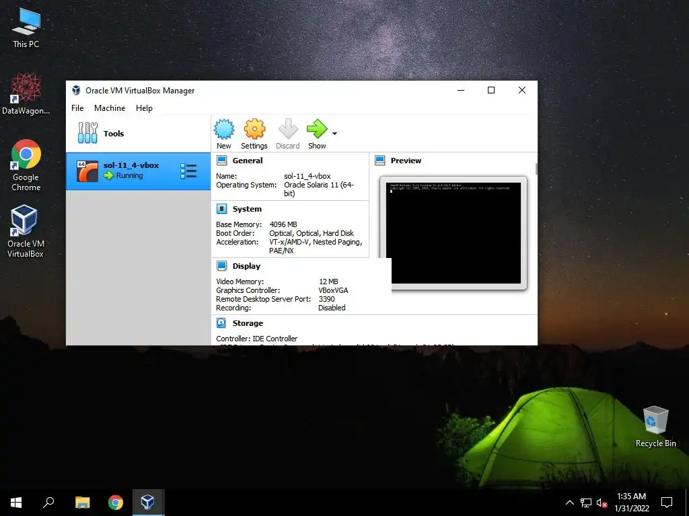Click the Display section monitor icon
Viewport: 689px width, 516px height.
222,266
